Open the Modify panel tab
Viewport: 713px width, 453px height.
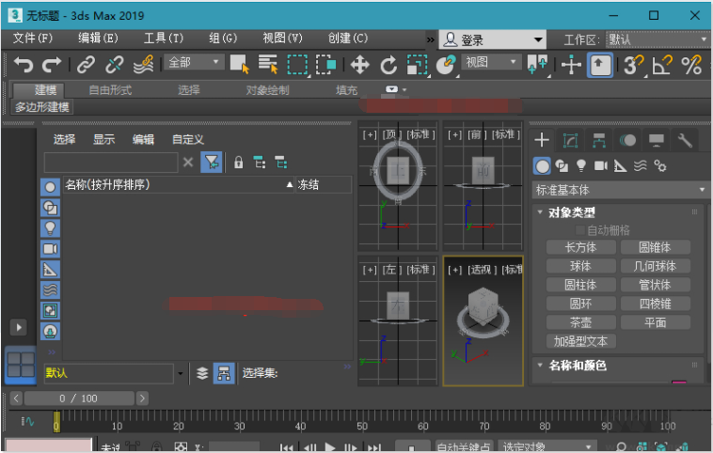tap(570, 140)
